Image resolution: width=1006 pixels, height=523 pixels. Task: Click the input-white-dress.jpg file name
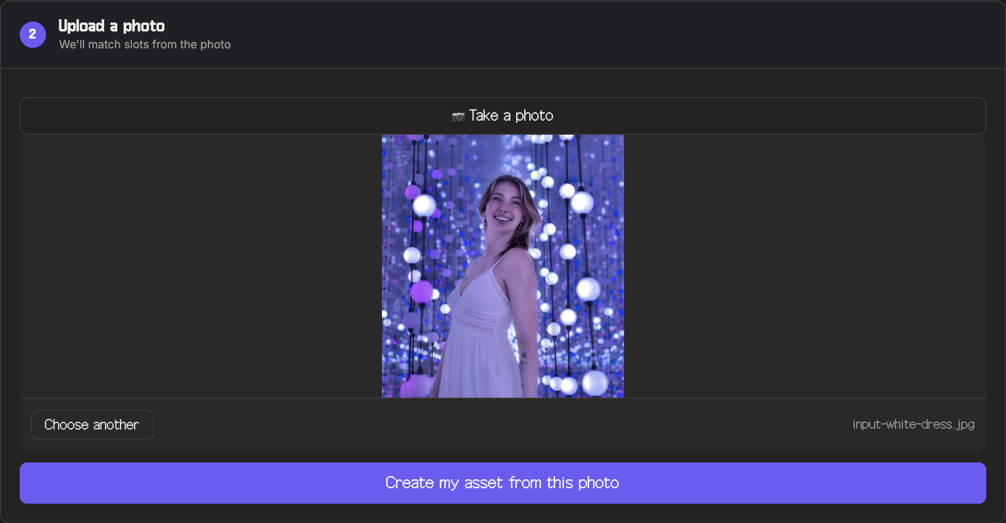click(x=913, y=424)
